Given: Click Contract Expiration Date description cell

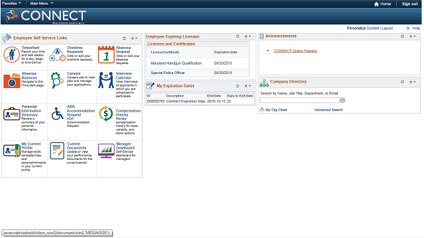Looking at the screenshot, I should coord(185,101).
